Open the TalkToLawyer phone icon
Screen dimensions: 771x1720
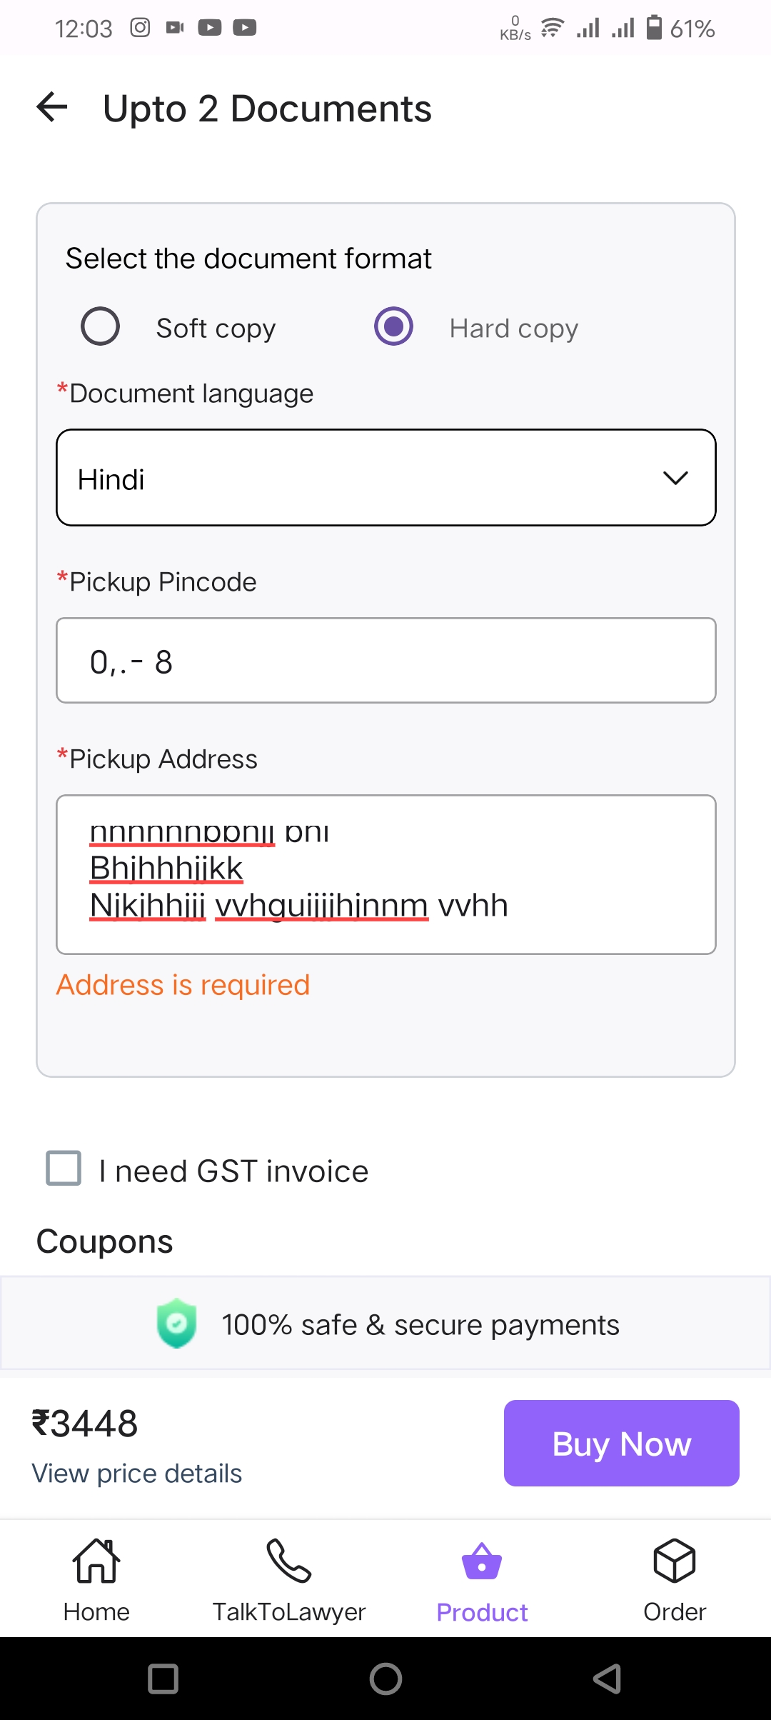coord(288,1561)
